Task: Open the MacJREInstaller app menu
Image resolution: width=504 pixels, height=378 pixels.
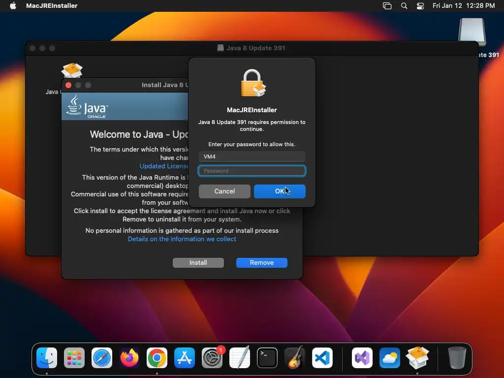Action: click(x=52, y=5)
